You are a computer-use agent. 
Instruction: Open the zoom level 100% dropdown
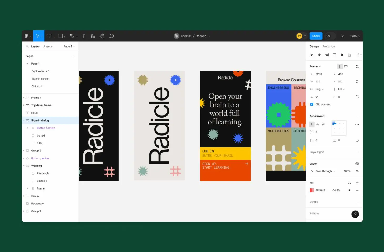(355, 36)
